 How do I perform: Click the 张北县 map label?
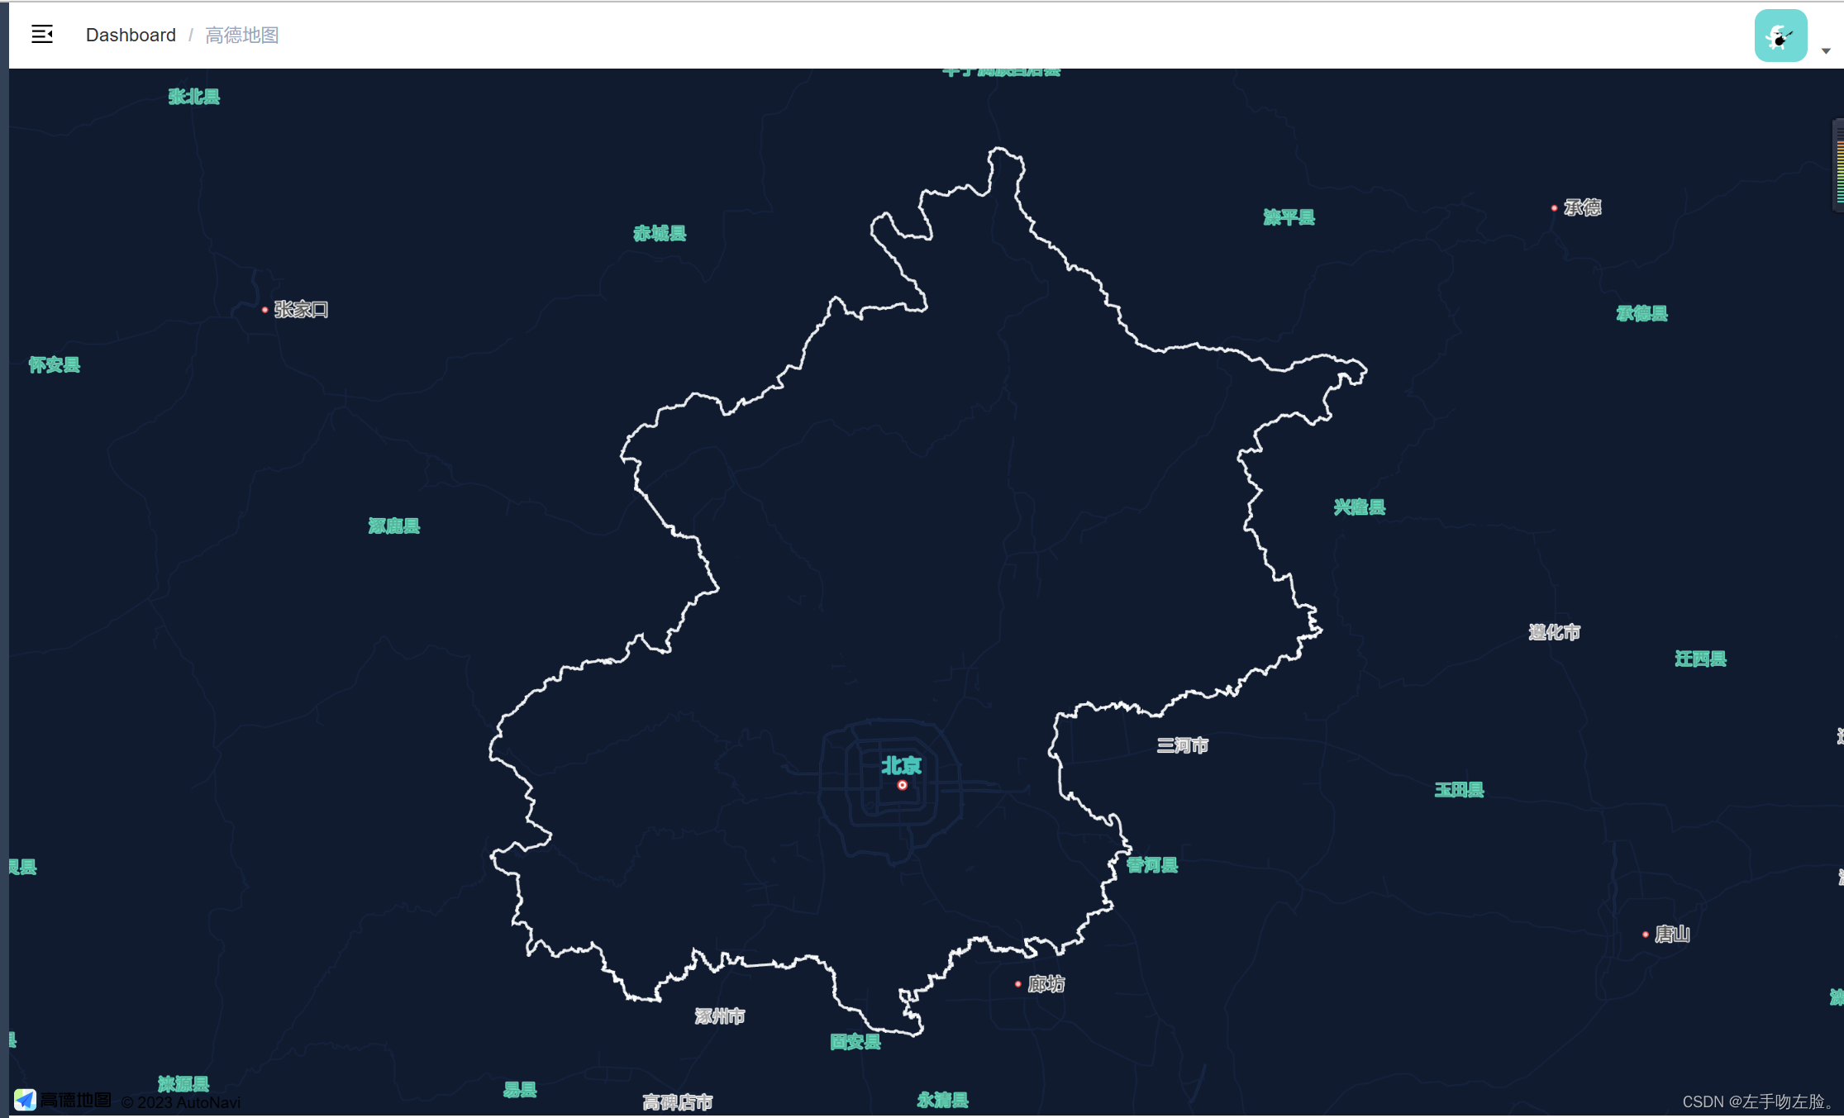click(x=194, y=97)
